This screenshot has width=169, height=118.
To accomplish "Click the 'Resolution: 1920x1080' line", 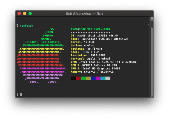I will 88,55.
